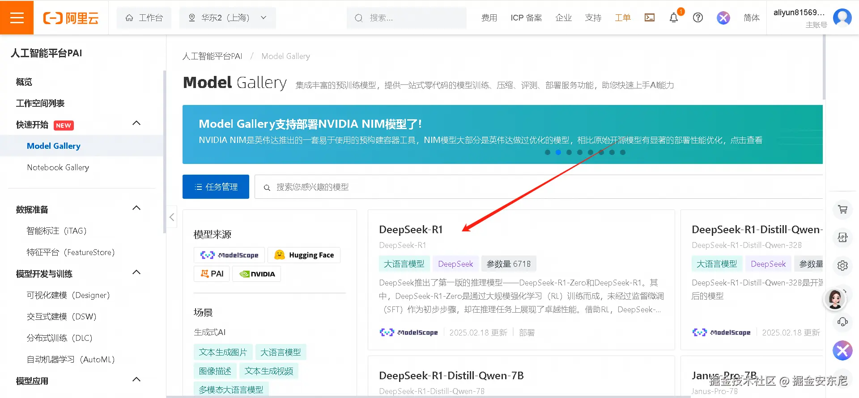Open the API scan side icon
Viewport: 859px width, 398px height.
[842, 237]
